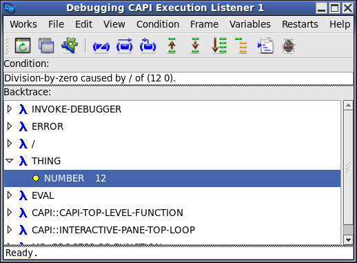Click the backtrace vertical scrollbar thumb
357x263 pixels.
348,167
